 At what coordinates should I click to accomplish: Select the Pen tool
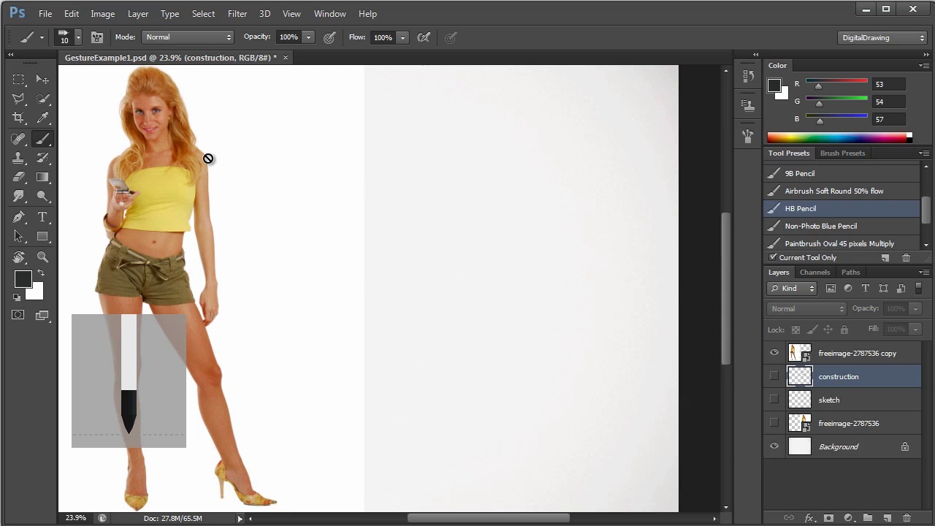[18, 217]
